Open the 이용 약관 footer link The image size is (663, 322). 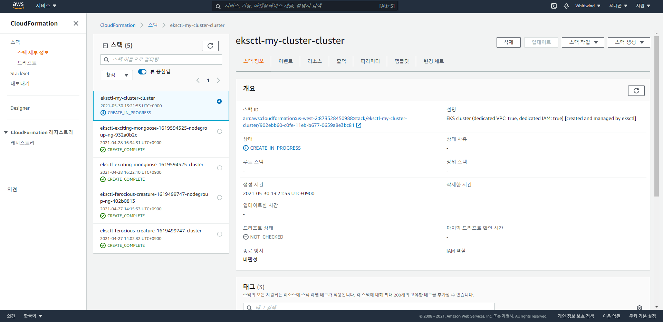pyautogui.click(x=612, y=316)
